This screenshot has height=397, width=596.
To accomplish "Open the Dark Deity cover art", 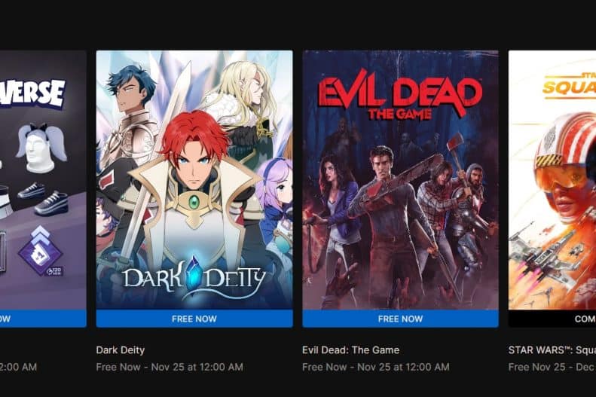I will coord(194,180).
